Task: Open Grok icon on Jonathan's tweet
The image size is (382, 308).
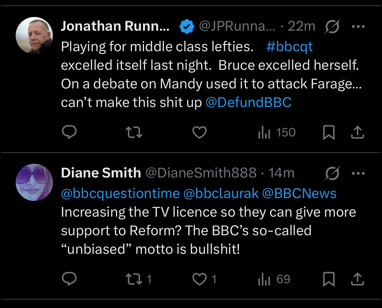Action: click(332, 26)
